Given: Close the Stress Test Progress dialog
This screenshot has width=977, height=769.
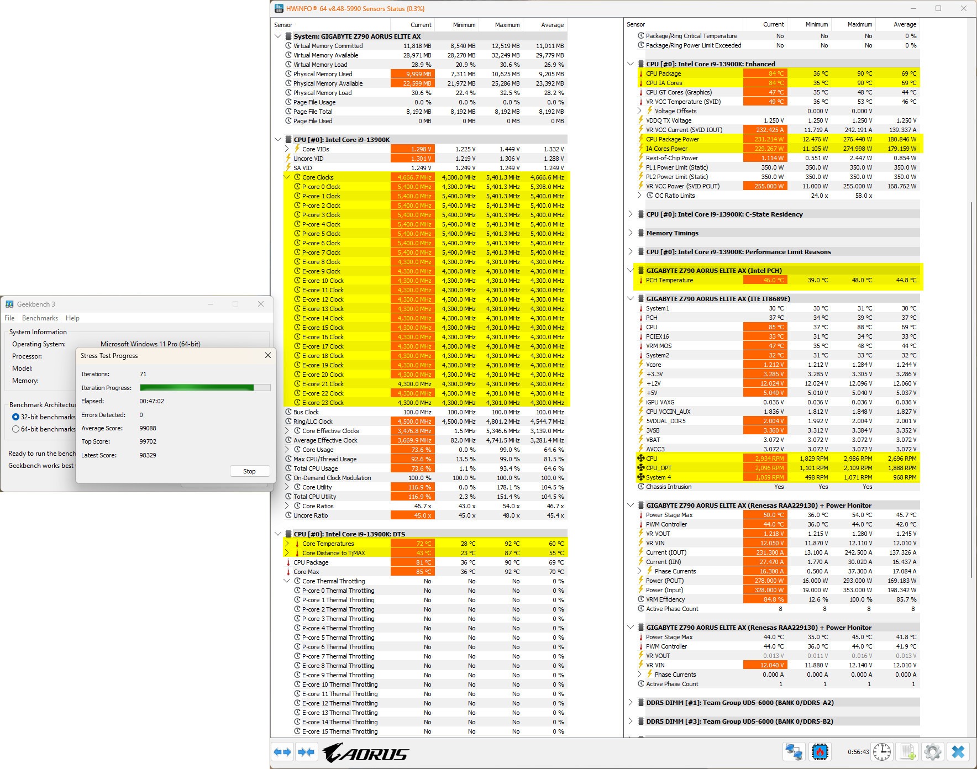Looking at the screenshot, I should (268, 356).
